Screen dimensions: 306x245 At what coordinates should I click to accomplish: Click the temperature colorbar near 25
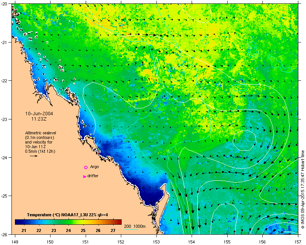pos(83,222)
